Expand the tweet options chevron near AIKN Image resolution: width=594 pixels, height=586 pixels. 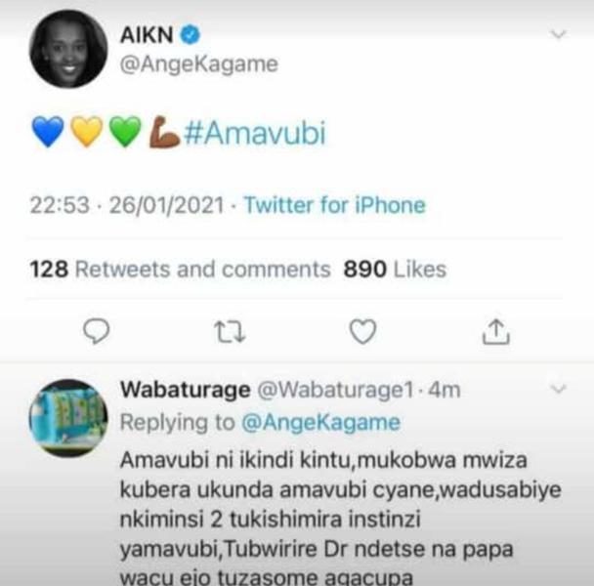tap(558, 34)
